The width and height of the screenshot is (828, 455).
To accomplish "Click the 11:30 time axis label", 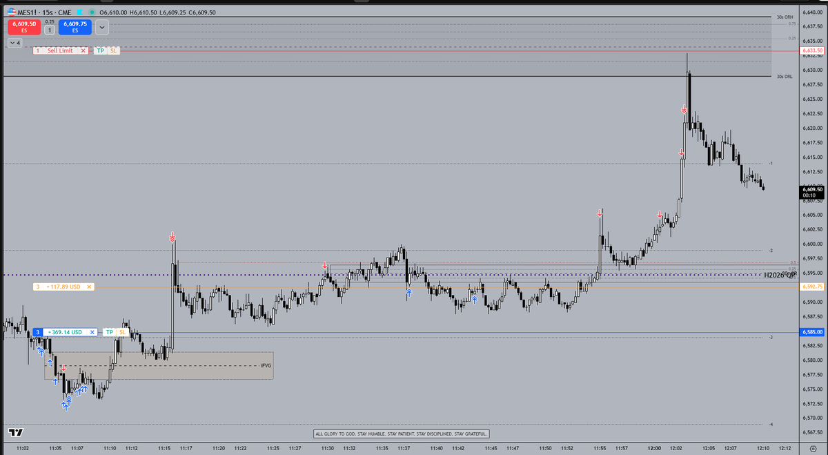I will coord(328,449).
